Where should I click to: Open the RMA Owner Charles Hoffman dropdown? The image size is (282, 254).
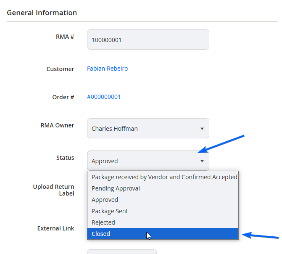point(148,128)
